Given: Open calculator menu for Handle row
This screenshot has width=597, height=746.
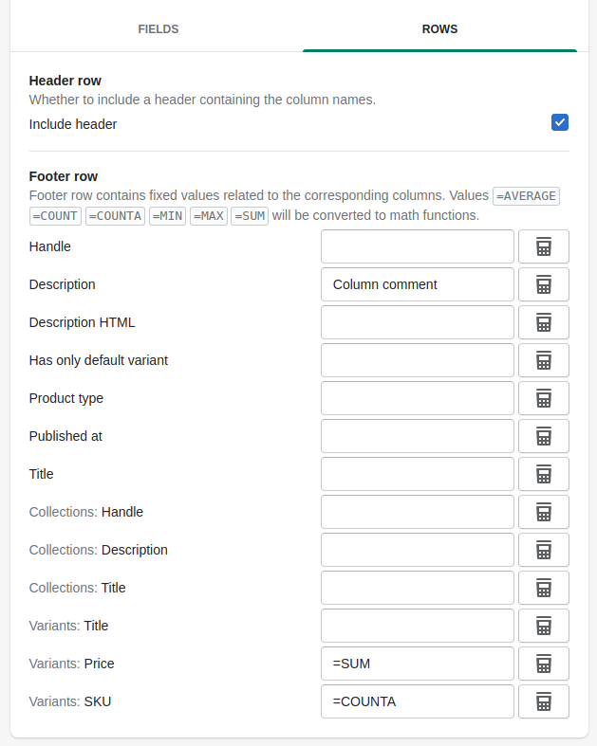Looking at the screenshot, I should [x=544, y=246].
